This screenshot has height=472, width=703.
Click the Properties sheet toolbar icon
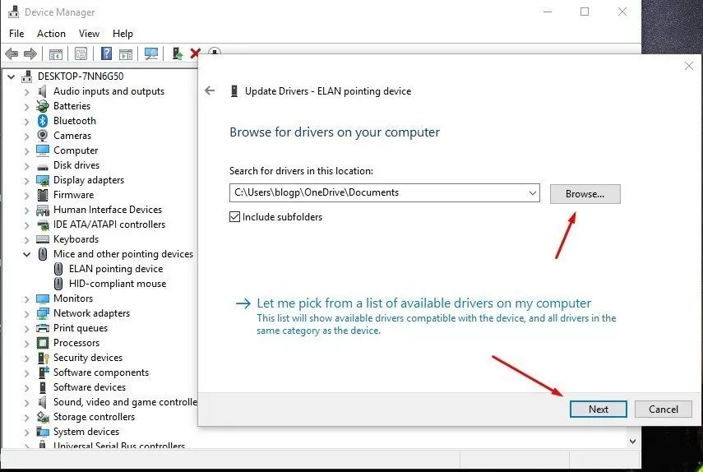(x=81, y=54)
